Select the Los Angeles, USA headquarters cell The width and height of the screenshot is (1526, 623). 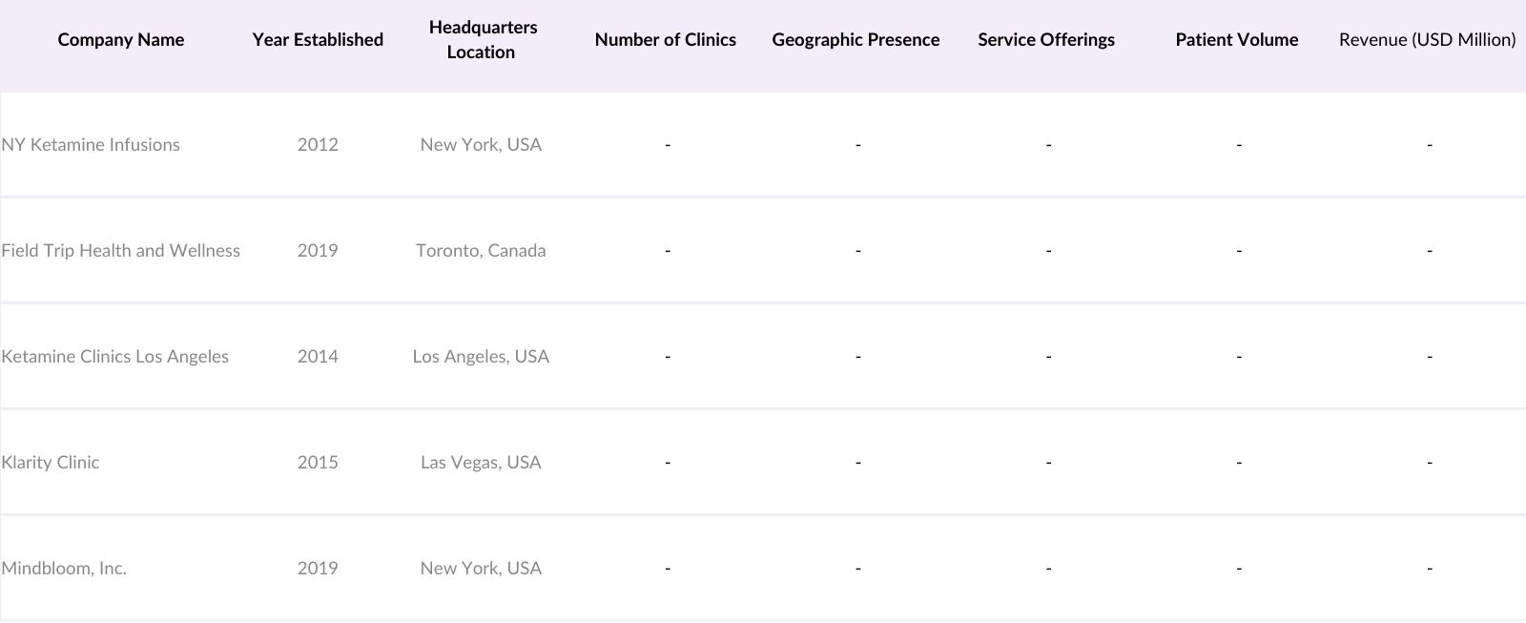pos(481,357)
